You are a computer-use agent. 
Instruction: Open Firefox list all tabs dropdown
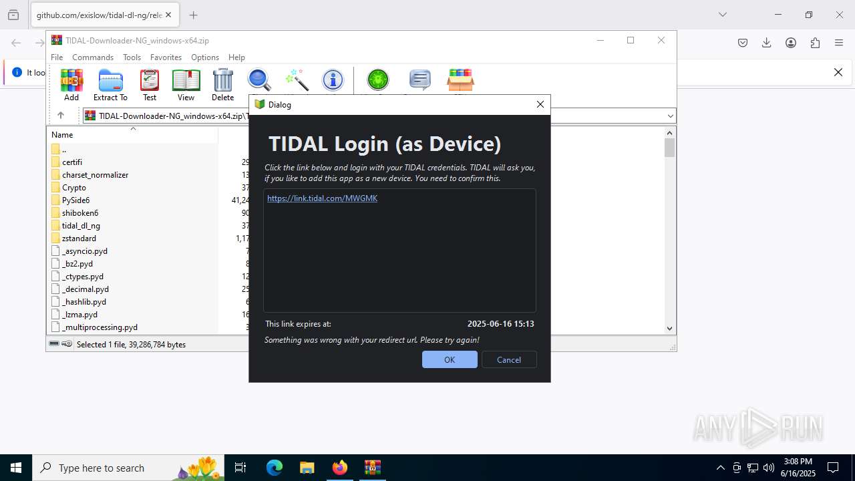tap(722, 15)
